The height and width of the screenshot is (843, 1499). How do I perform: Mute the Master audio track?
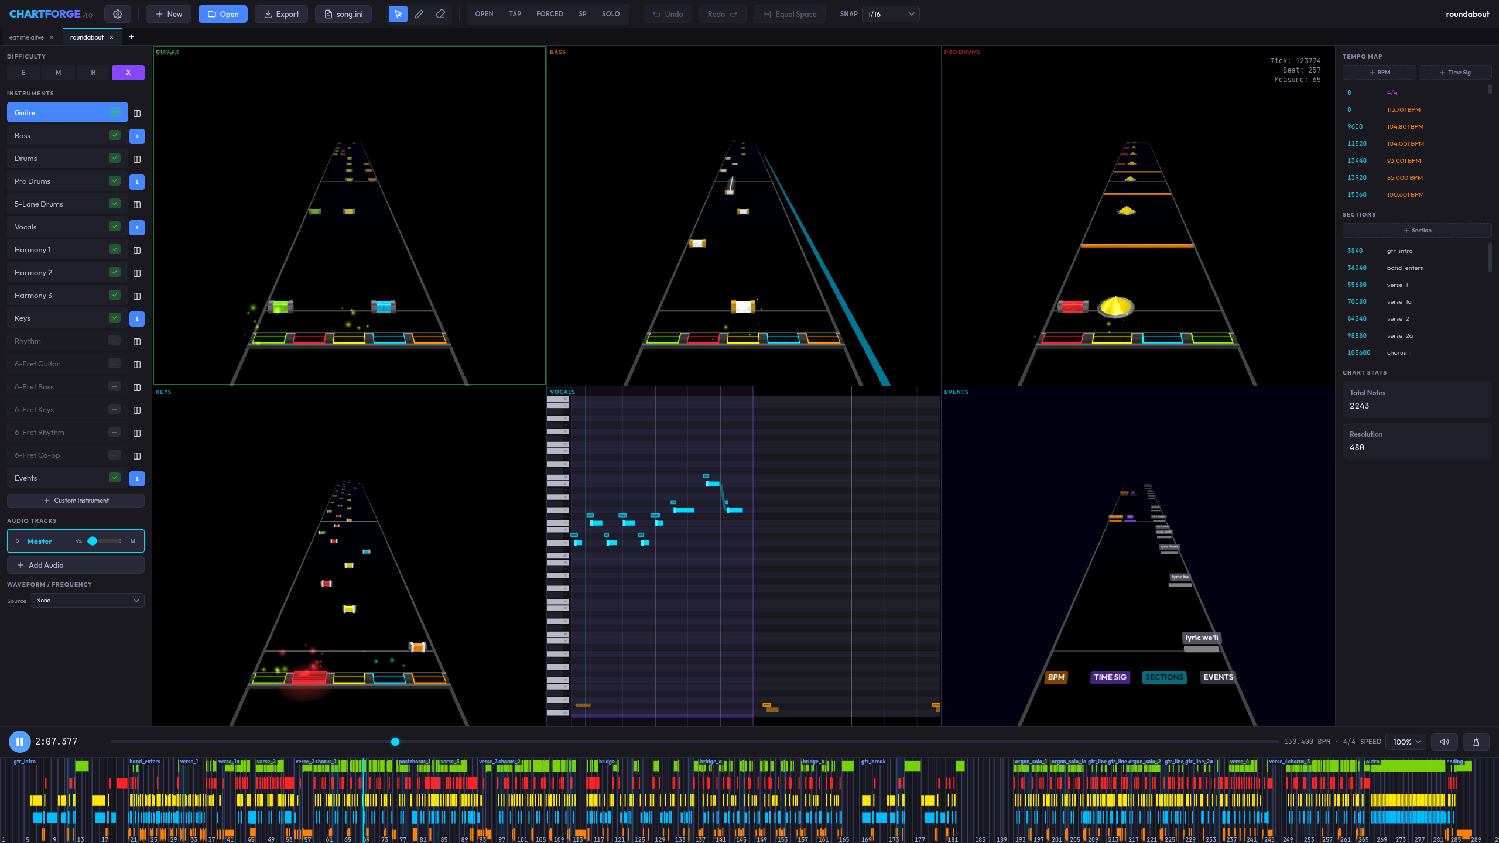(132, 541)
